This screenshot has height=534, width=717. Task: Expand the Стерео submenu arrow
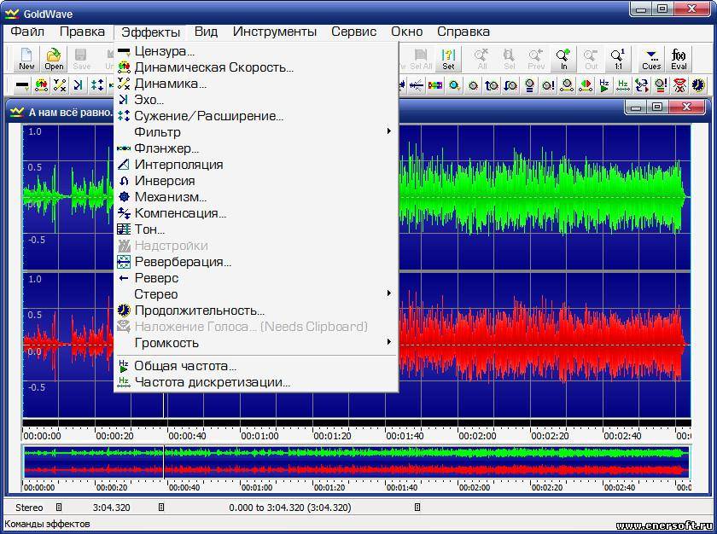click(389, 293)
